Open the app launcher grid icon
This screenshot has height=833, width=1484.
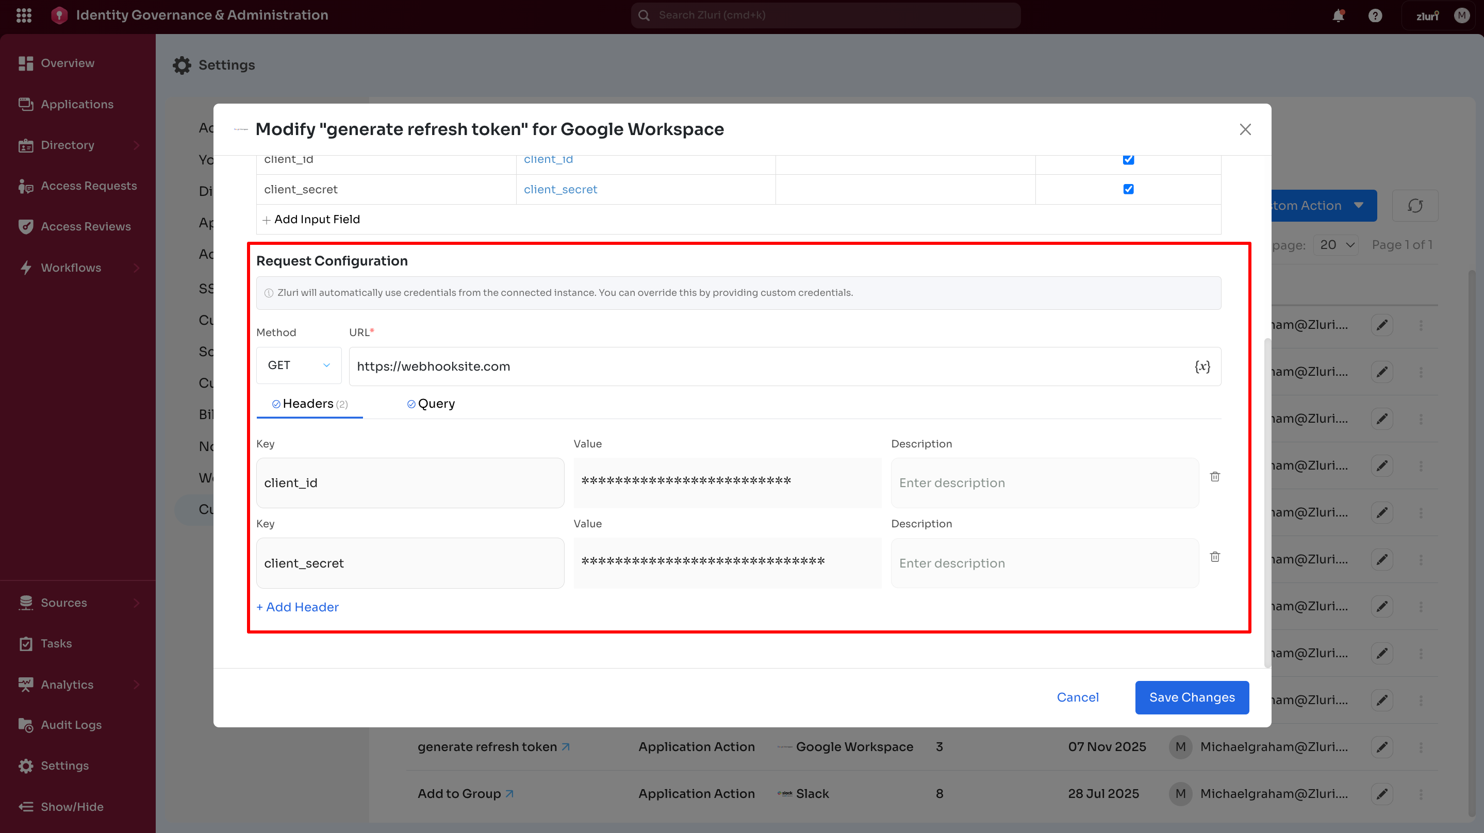(x=24, y=15)
